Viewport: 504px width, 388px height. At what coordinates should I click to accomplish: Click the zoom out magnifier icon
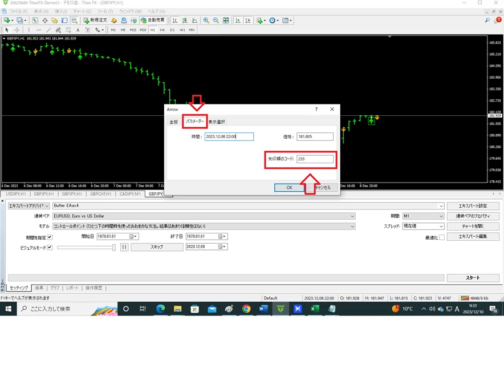216,21
